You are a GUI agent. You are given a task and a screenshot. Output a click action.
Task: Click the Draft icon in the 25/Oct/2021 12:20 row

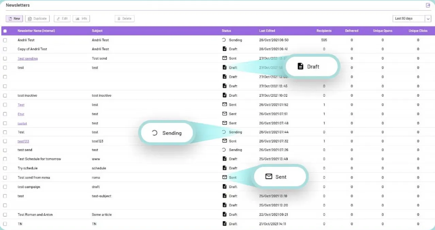[224, 205]
